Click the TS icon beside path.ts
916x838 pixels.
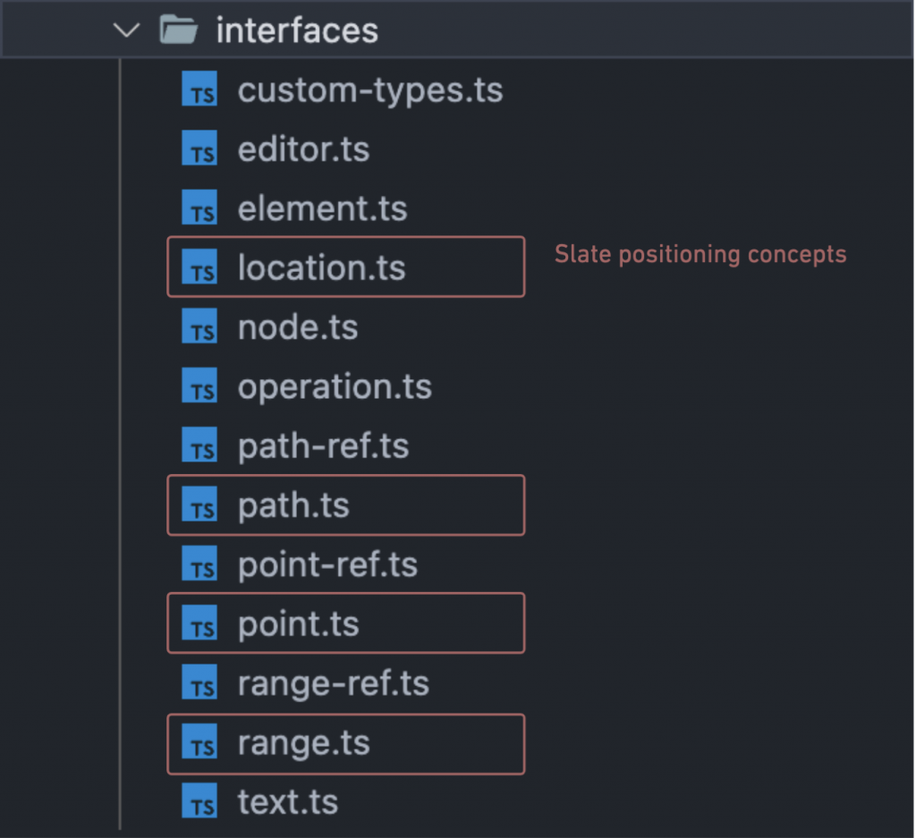click(199, 506)
